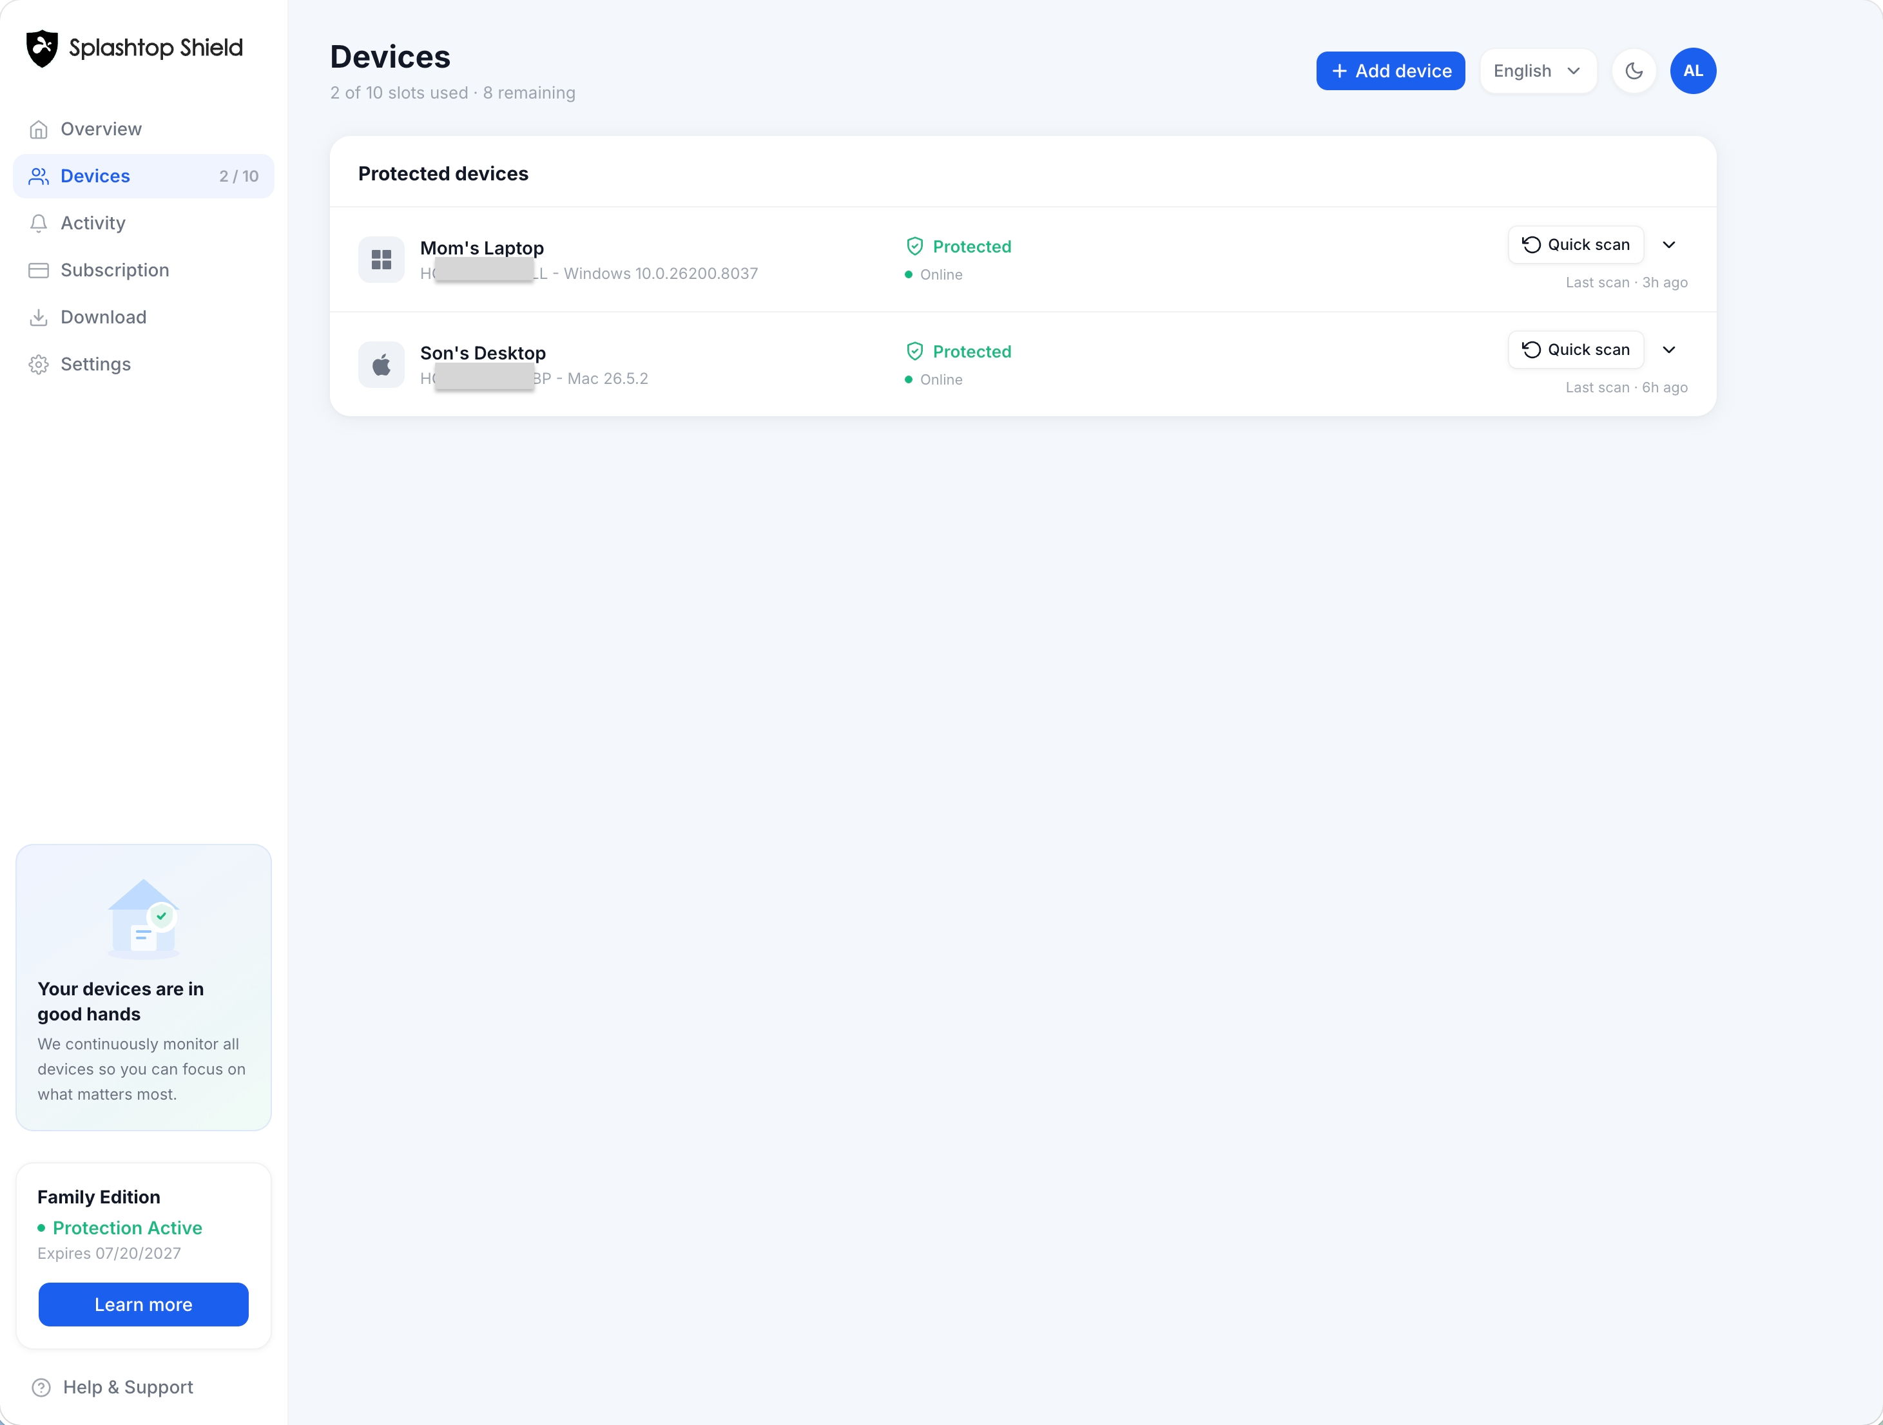Click the Apple icon for Son's Desktop

click(381, 364)
